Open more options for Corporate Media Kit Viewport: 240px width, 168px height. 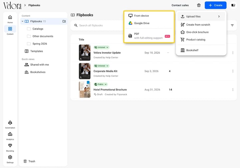(233, 71)
